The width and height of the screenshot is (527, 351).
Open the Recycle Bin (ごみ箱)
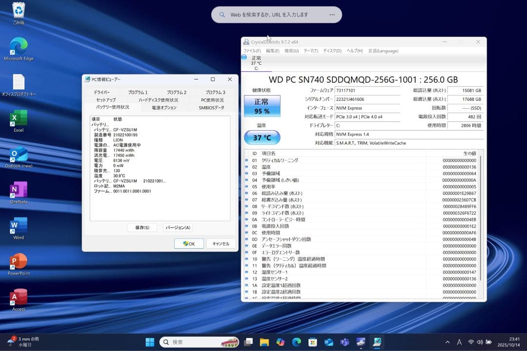[19, 11]
